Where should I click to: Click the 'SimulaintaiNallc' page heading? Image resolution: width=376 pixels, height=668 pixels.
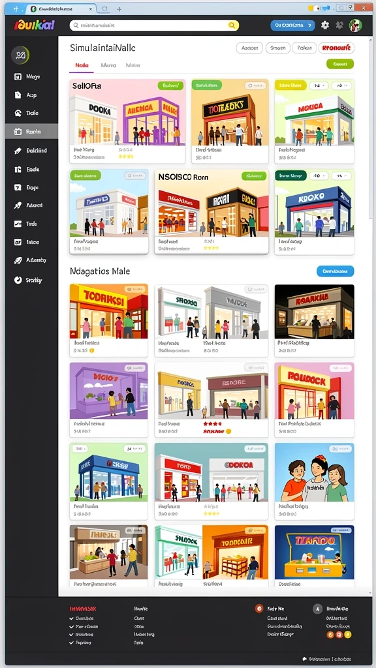pos(102,48)
